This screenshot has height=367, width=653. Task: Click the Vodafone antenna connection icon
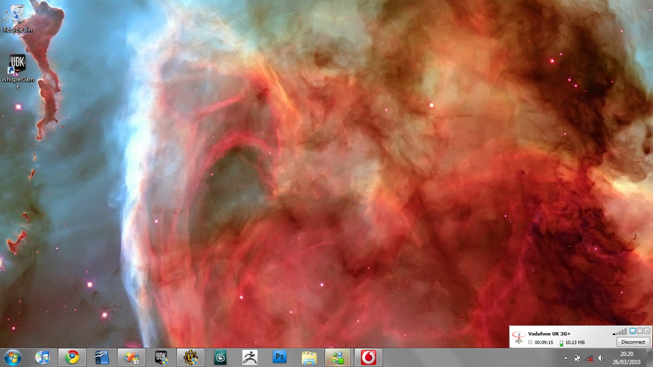[519, 337]
